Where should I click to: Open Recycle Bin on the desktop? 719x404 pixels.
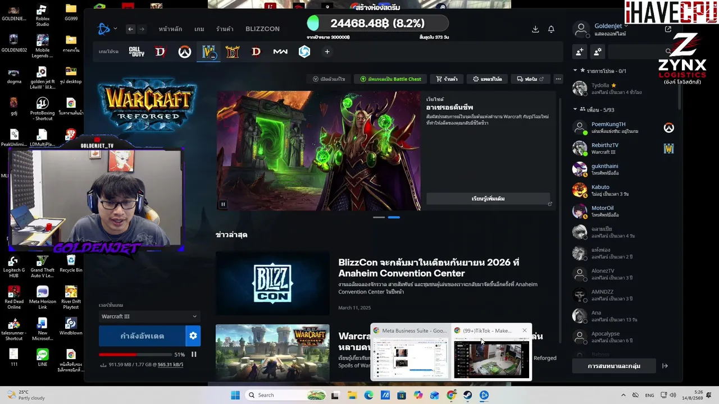point(71,264)
